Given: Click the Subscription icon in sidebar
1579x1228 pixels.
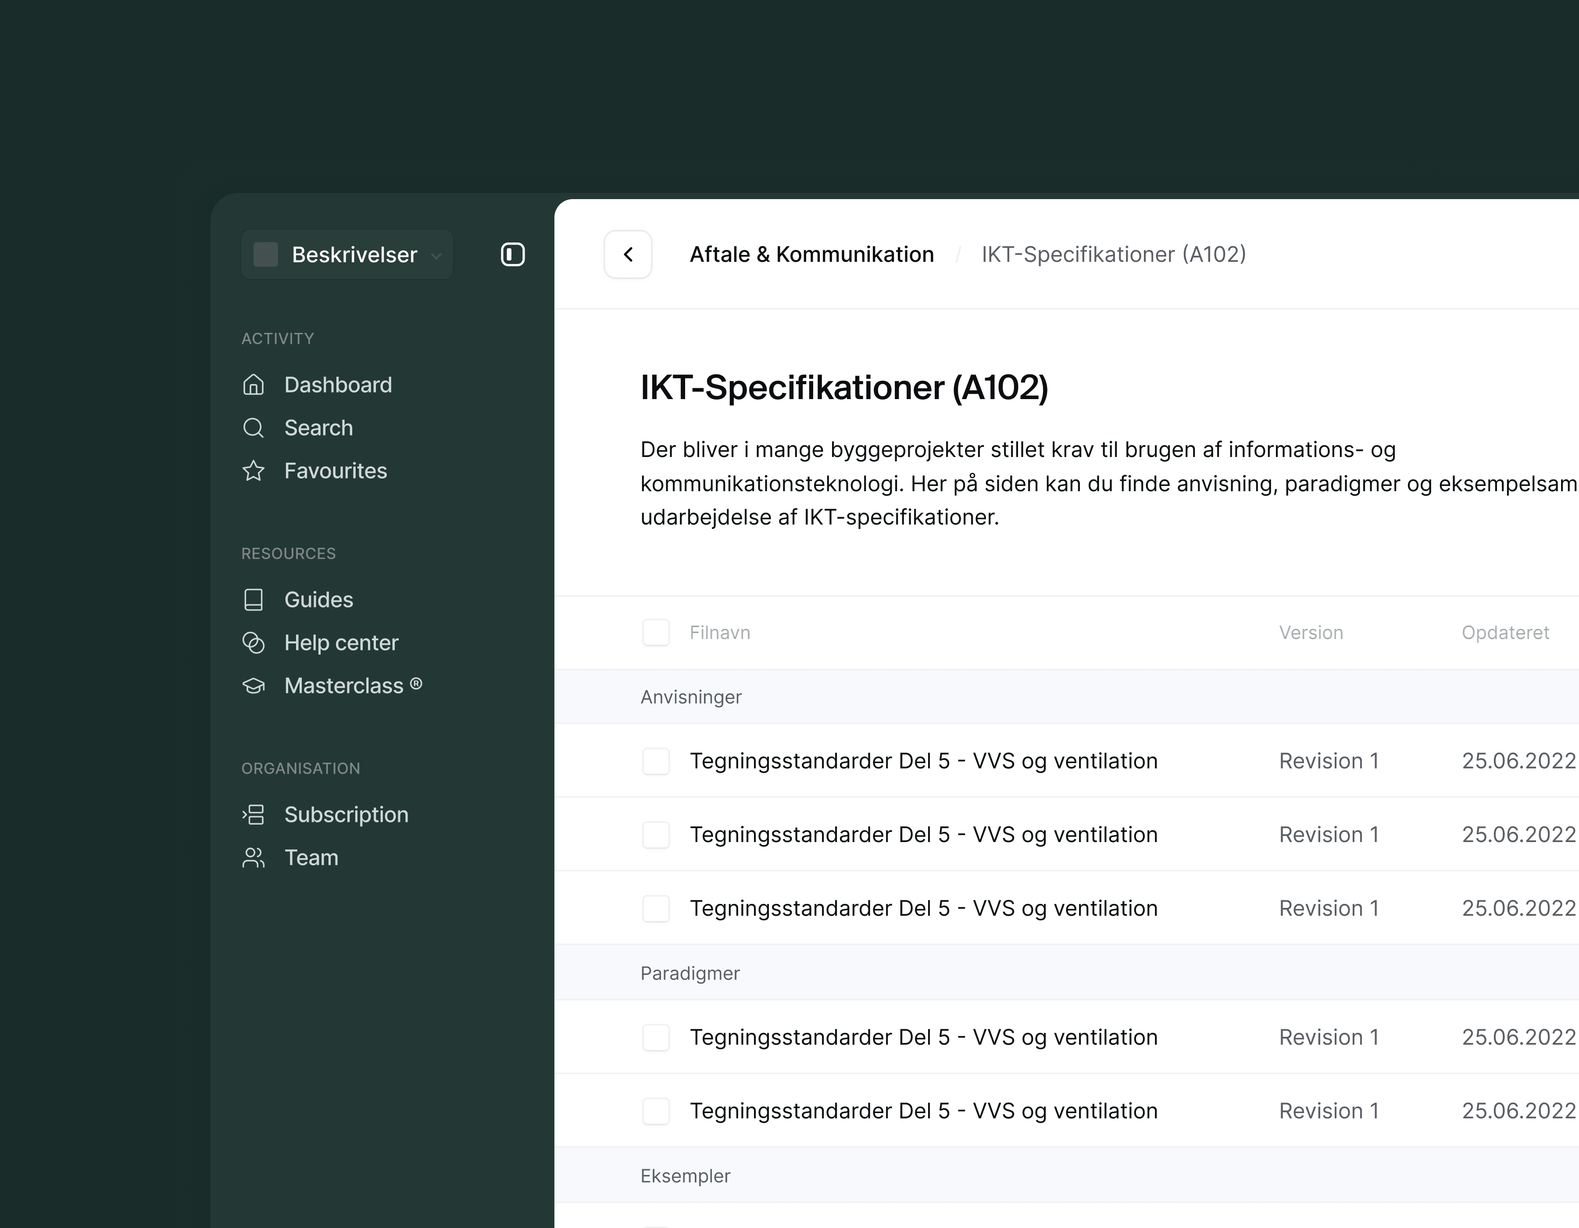Looking at the screenshot, I should (x=253, y=814).
